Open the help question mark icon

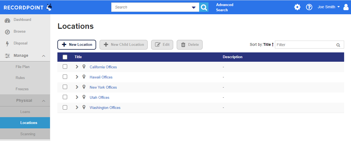click(309, 7)
